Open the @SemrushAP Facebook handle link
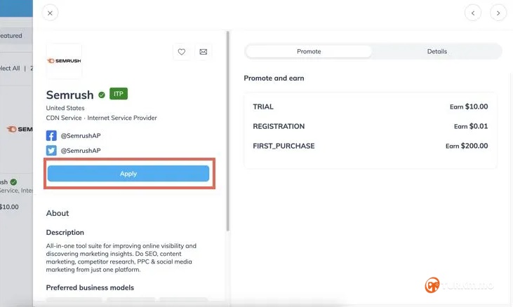The image size is (513, 307). [81, 135]
